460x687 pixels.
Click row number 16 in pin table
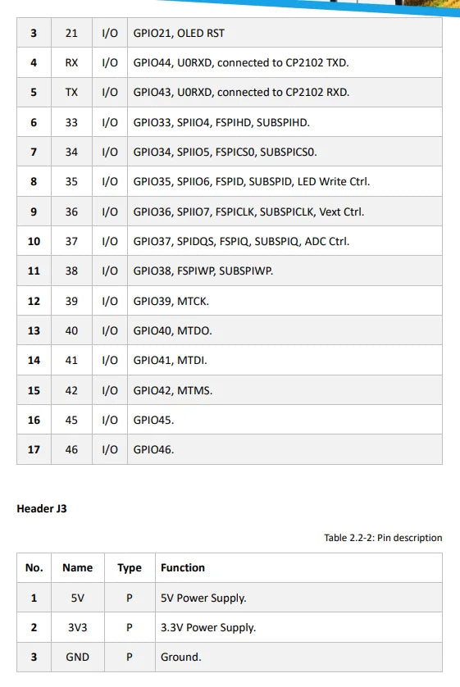click(34, 420)
